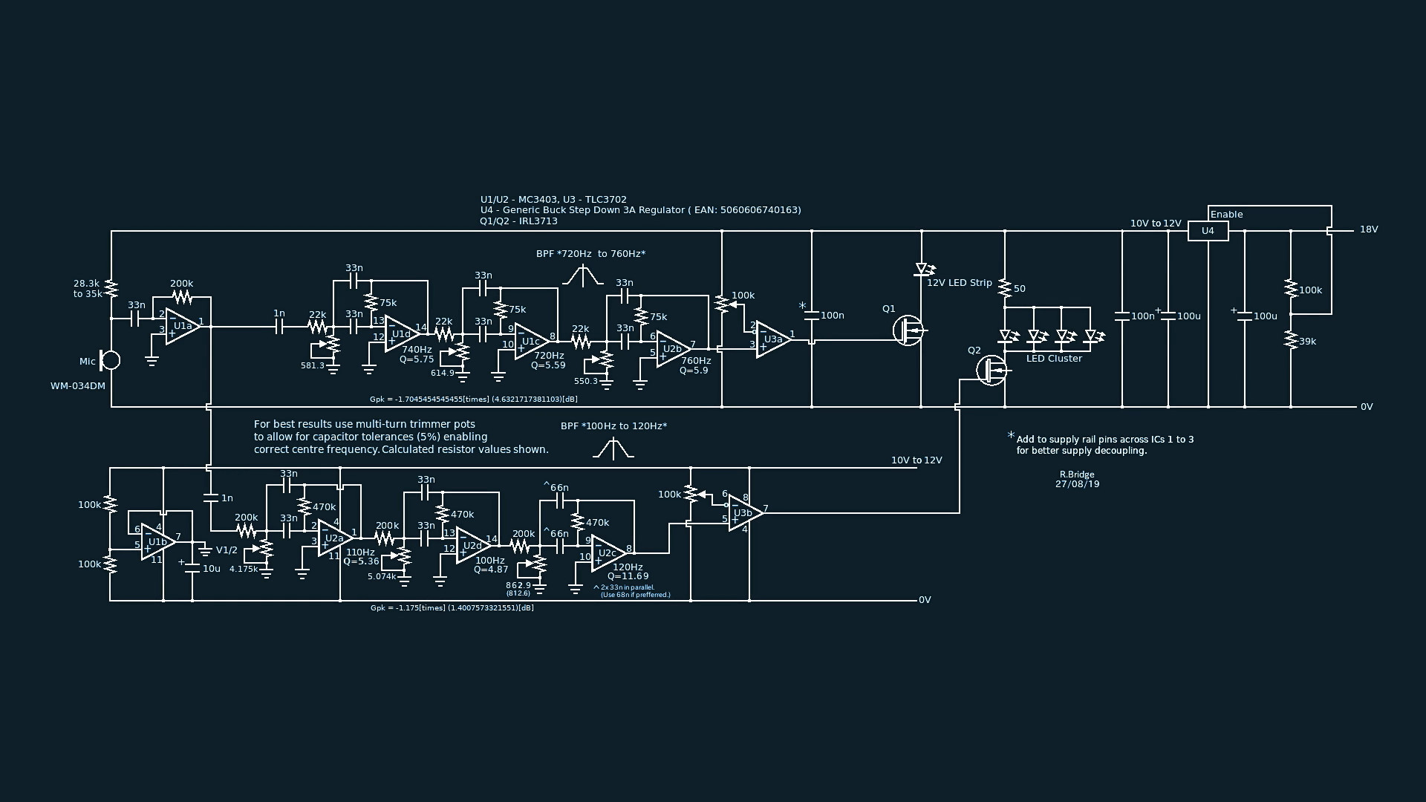
Task: Select the 'Q=4.87' label under U2d
Action: point(490,570)
